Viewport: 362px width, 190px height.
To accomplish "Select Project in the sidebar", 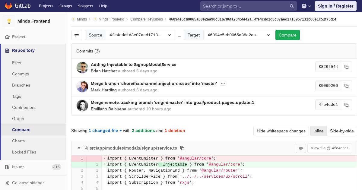I will (19, 37).
